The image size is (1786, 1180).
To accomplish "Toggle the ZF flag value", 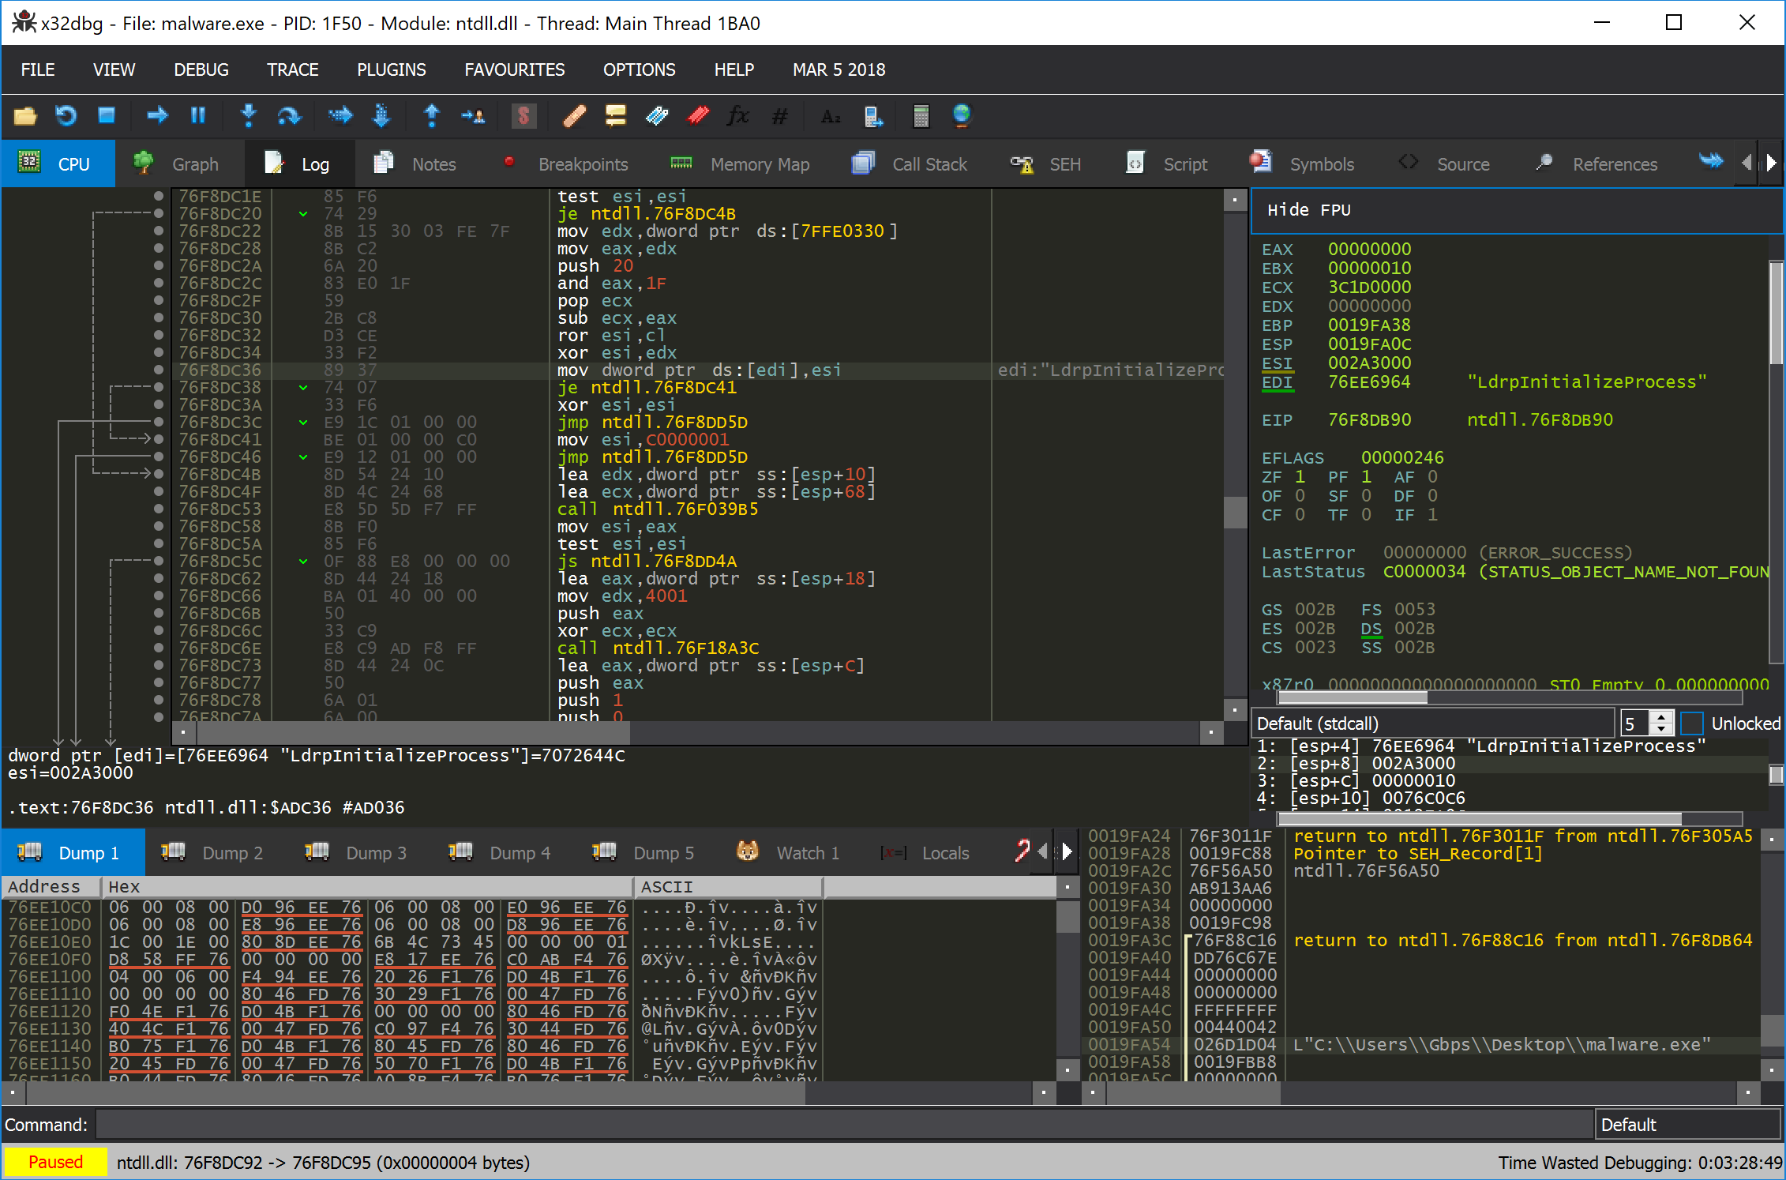I will (1300, 477).
